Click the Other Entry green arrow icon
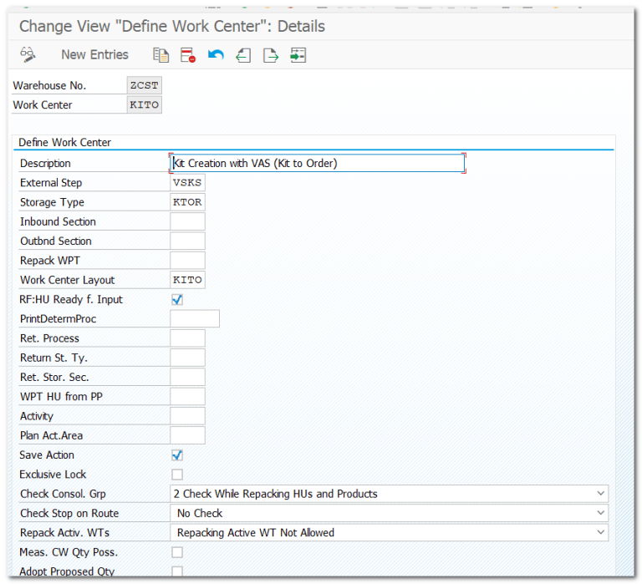This screenshot has height=584, width=642. coord(298,55)
